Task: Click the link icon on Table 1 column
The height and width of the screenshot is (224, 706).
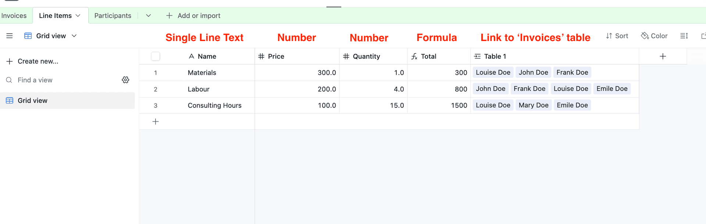Action: point(477,56)
